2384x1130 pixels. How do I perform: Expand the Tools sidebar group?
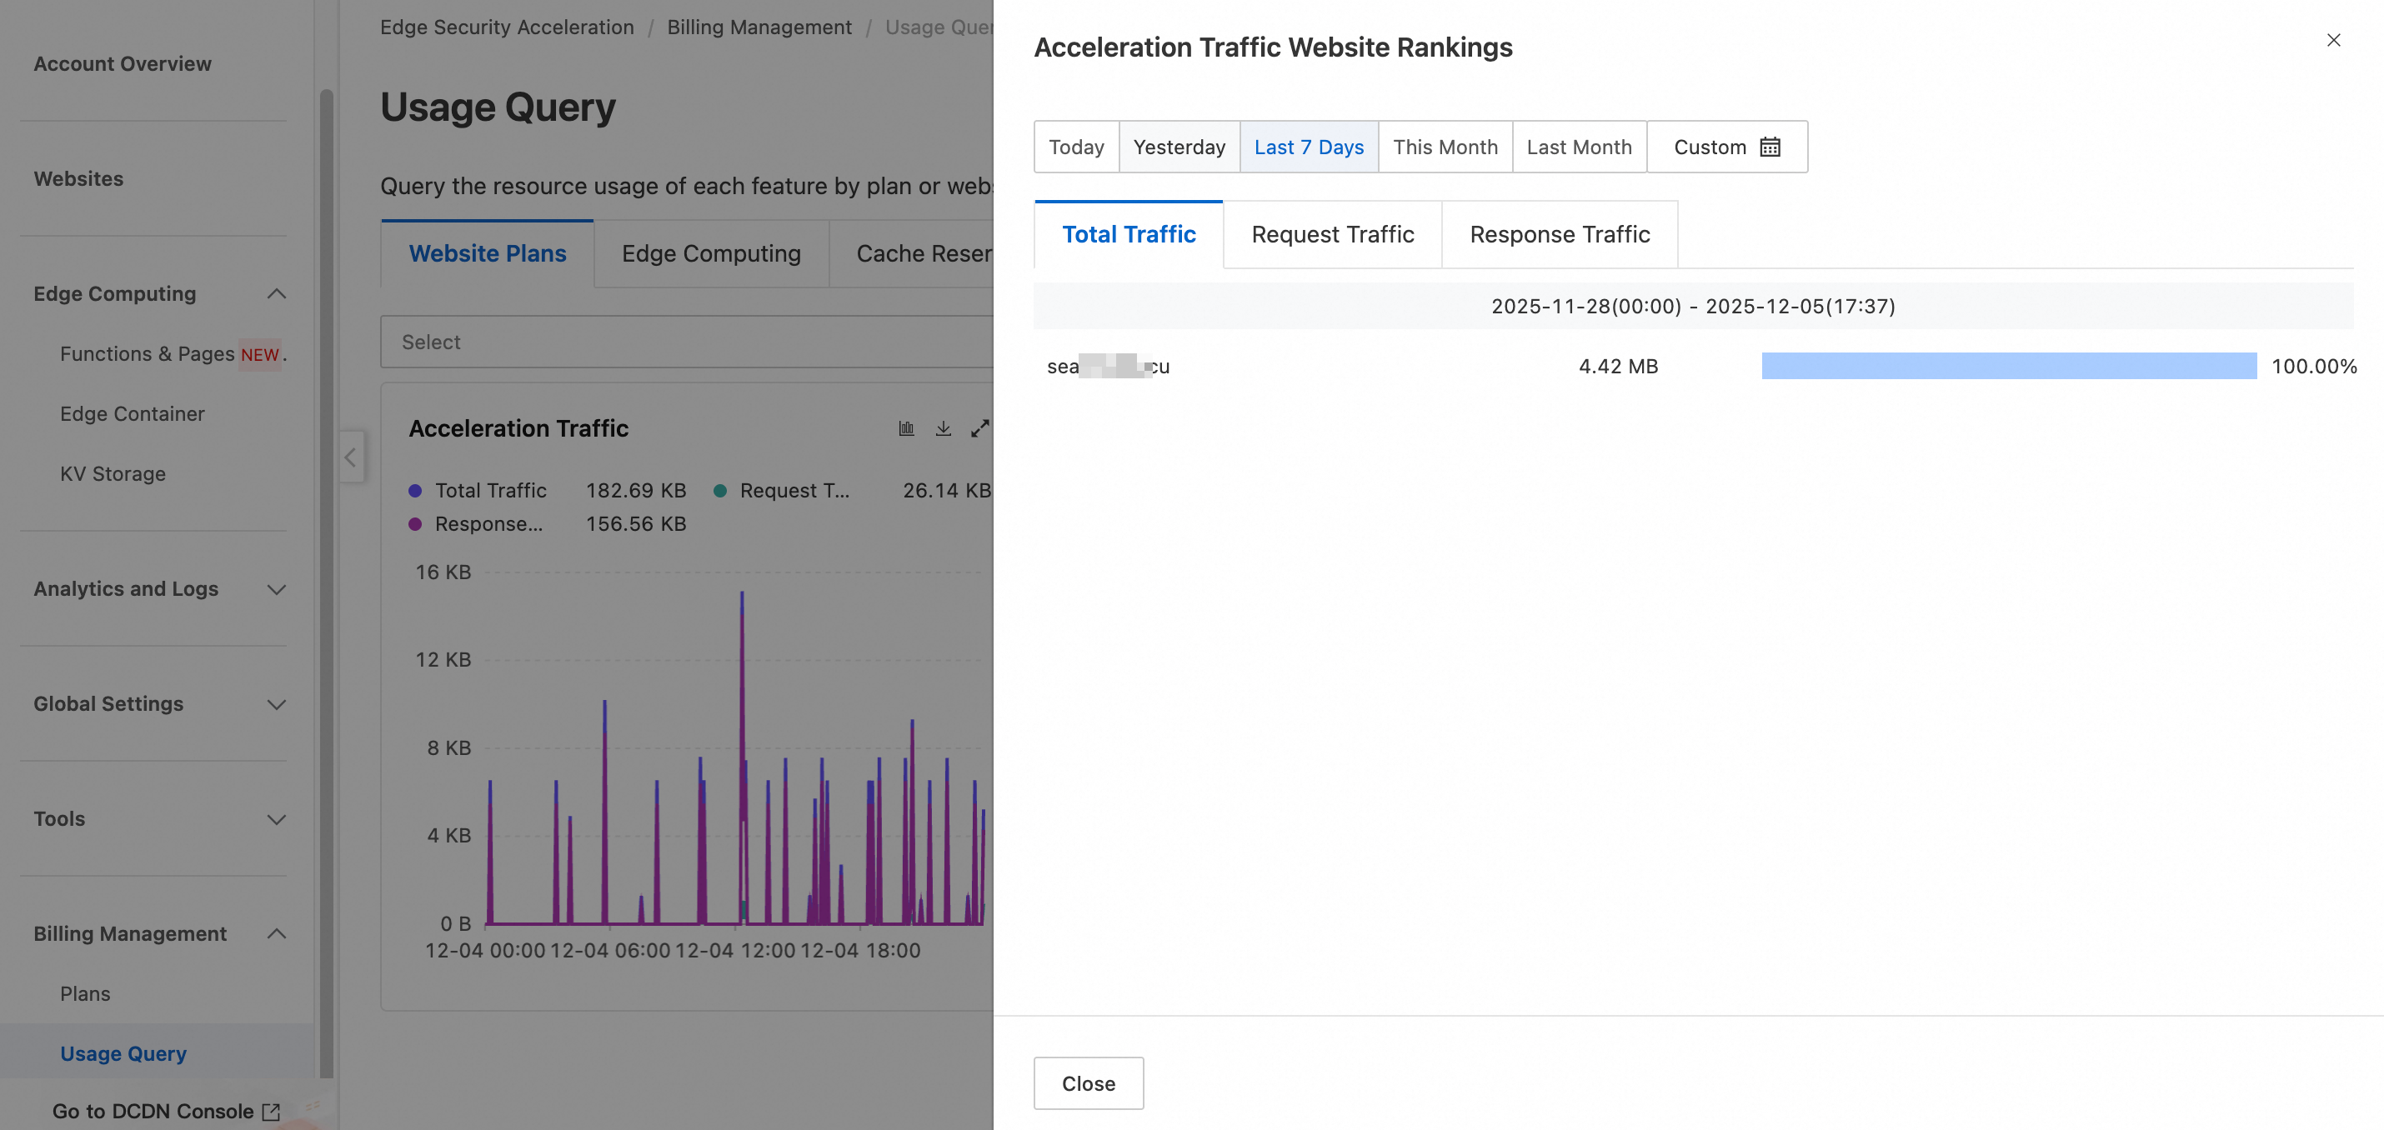coord(276,819)
